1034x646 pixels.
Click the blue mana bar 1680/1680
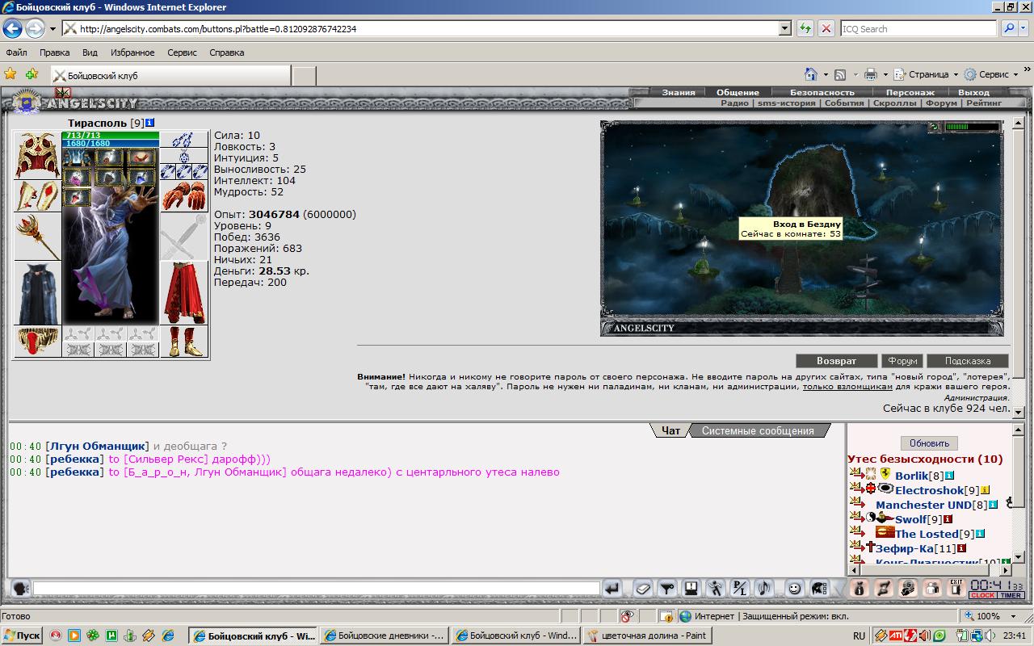pyautogui.click(x=111, y=144)
